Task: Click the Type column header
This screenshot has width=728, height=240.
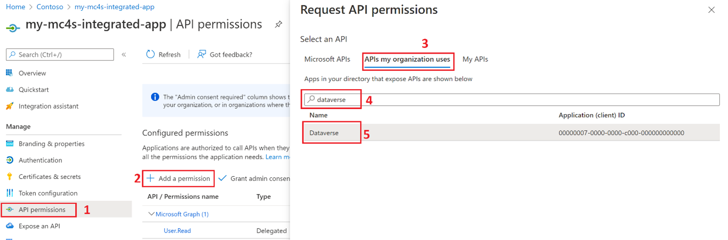Action: [x=264, y=197]
